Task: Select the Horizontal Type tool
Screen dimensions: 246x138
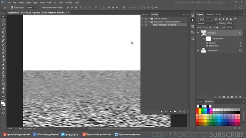Action: (x=3, y=77)
